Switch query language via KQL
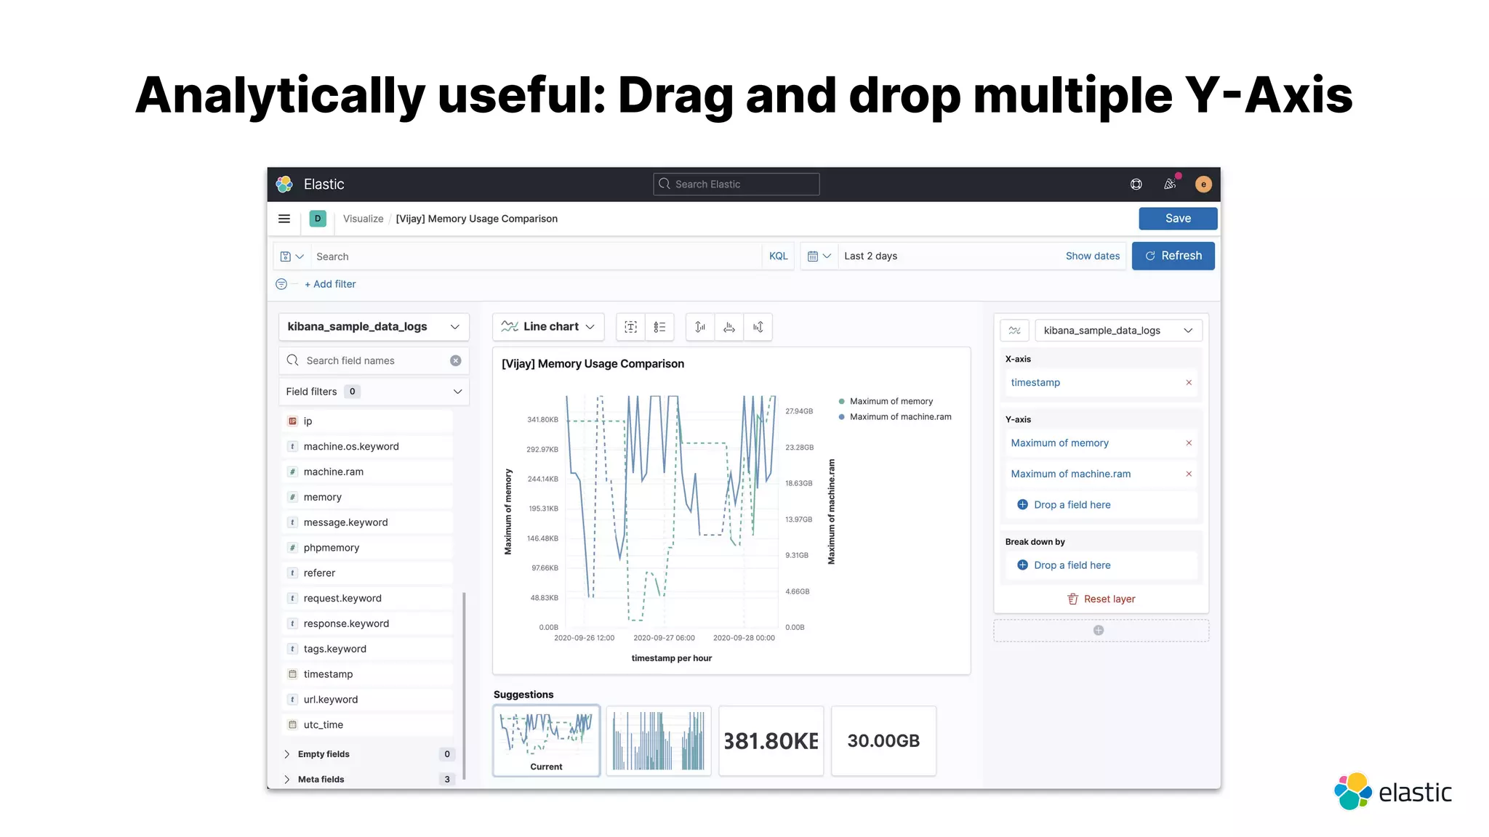1489x837 pixels. (x=779, y=256)
